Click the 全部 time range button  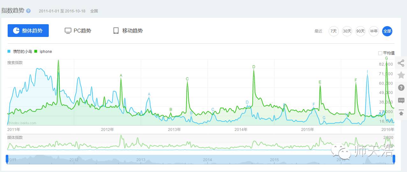[x=387, y=31]
